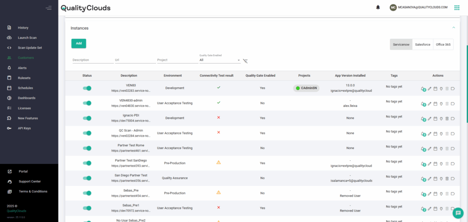This screenshot has height=222, width=468.
Task: Delete the Ignacio PDI instance via trash icon
Action: [x=447, y=119]
